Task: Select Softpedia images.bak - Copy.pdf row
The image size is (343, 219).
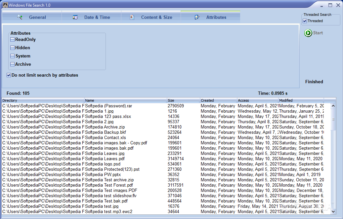Action: click(x=163, y=143)
